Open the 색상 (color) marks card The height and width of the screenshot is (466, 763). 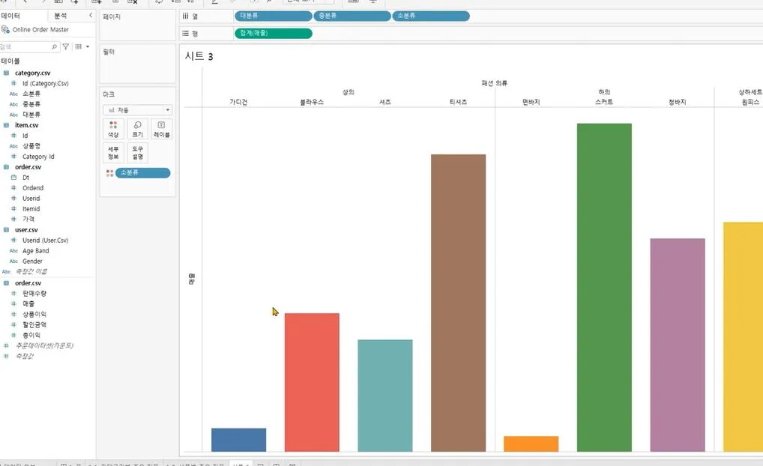click(113, 129)
